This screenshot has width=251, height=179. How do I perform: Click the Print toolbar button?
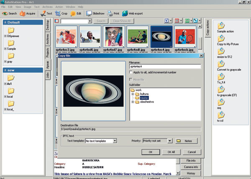tap(113, 13)
